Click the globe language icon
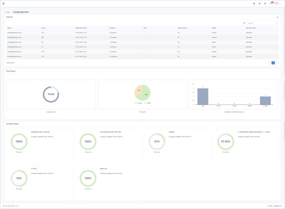 tap(265, 3)
